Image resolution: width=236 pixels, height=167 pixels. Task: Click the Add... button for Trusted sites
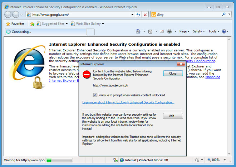point(173,116)
